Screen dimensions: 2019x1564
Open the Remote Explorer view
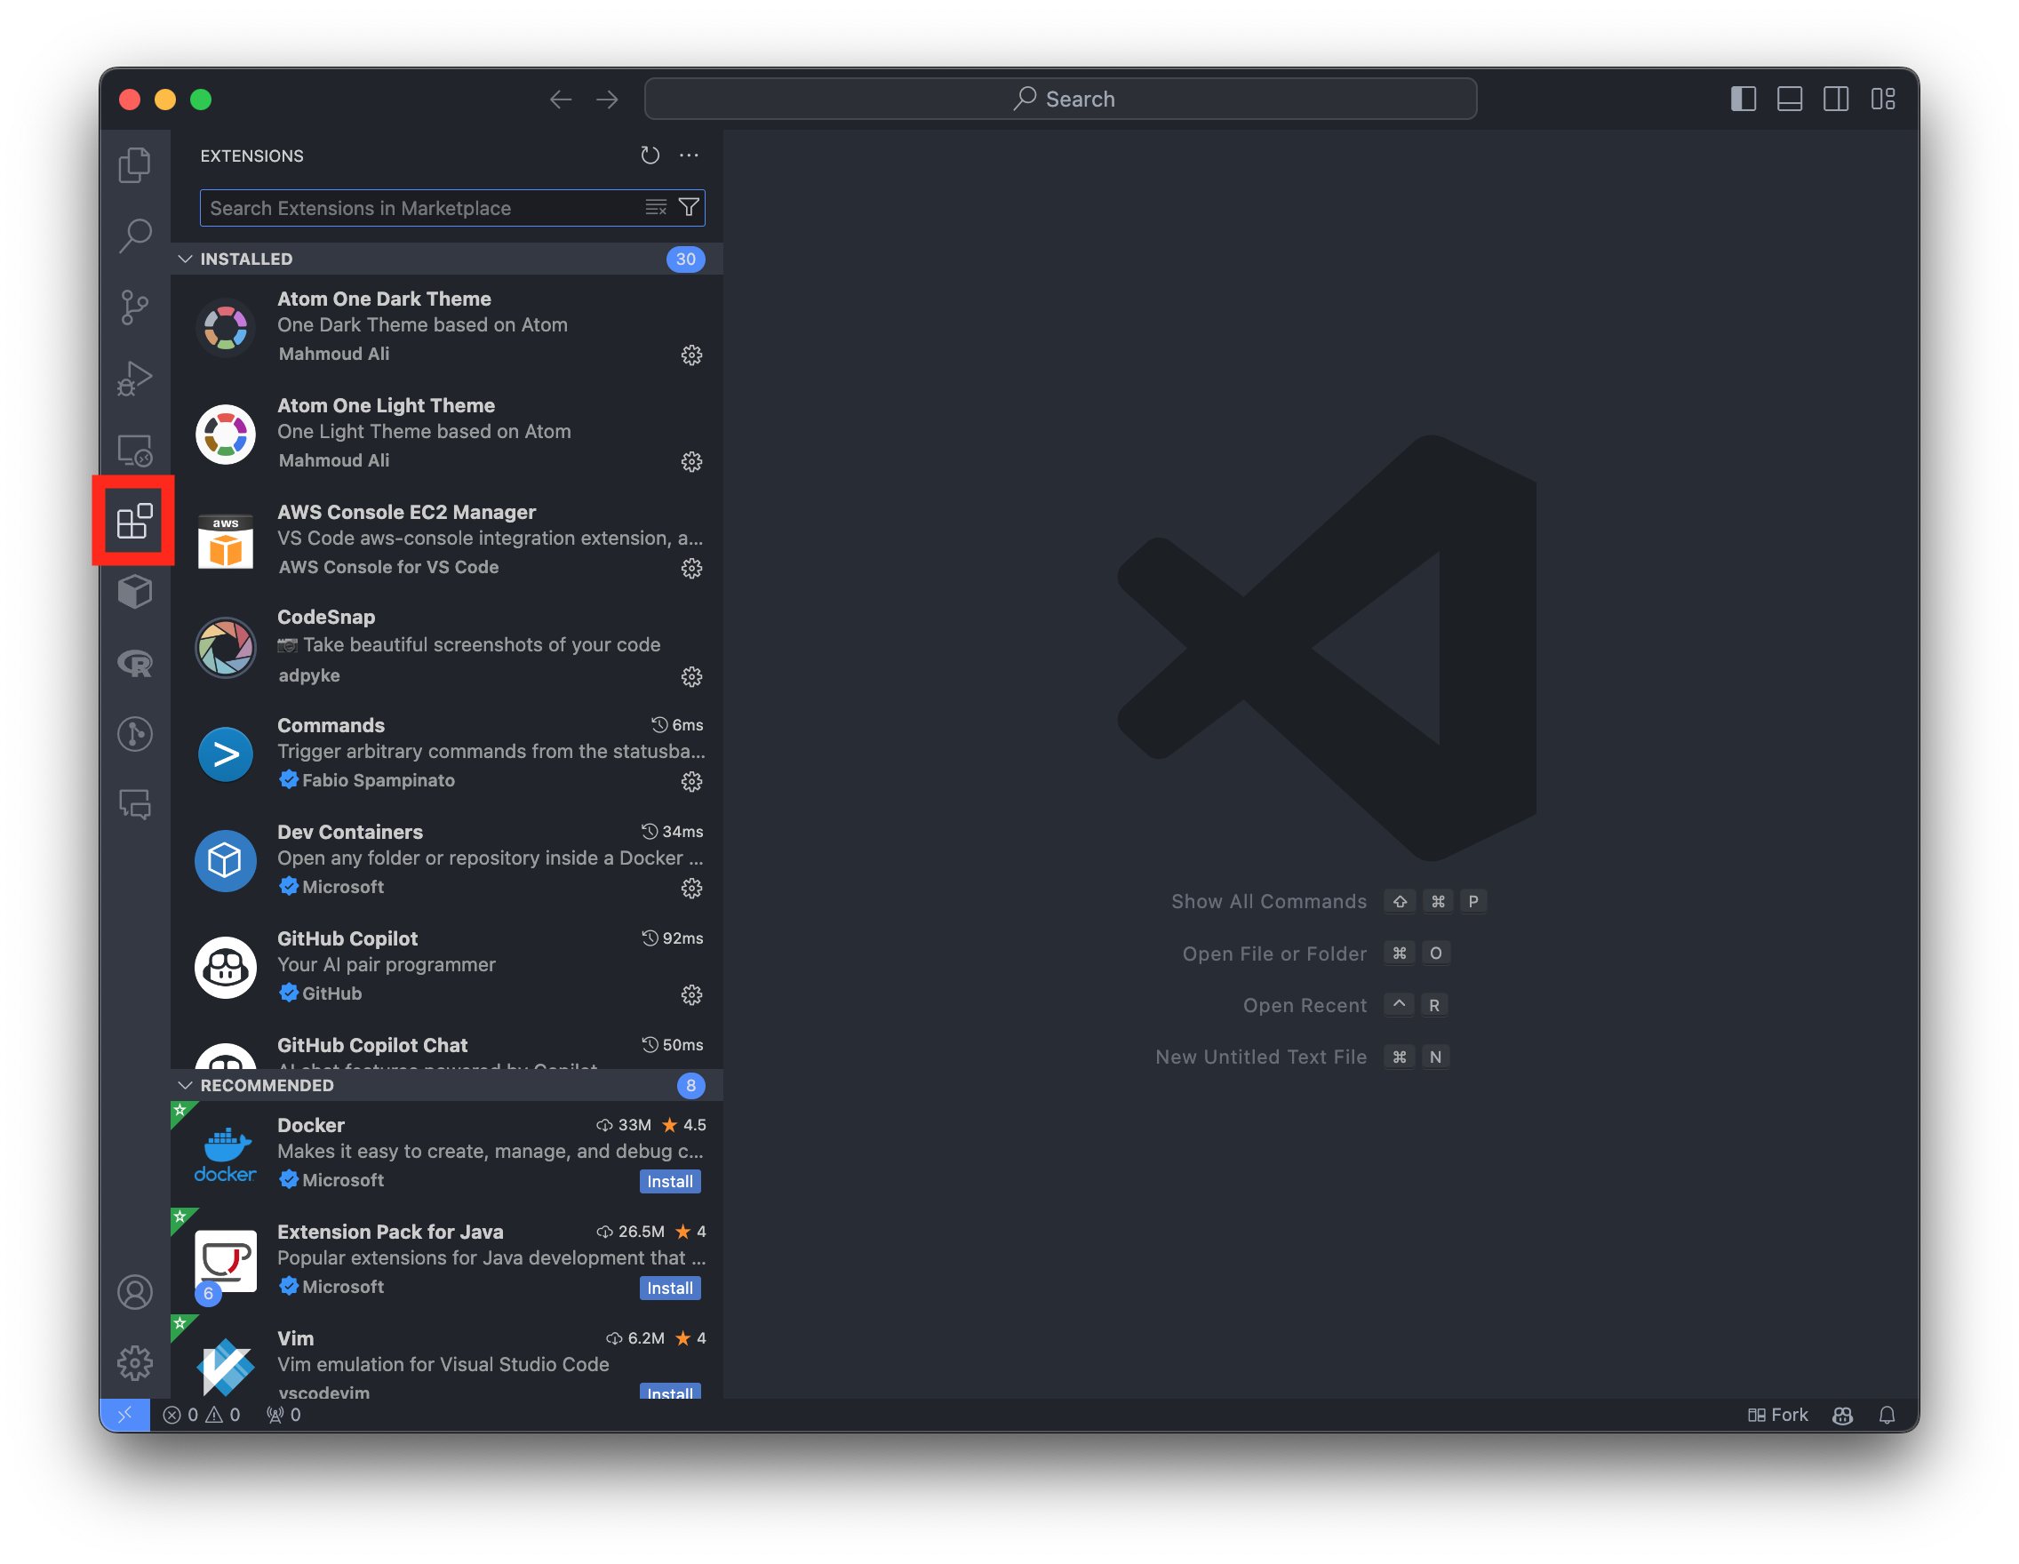pyautogui.click(x=135, y=451)
